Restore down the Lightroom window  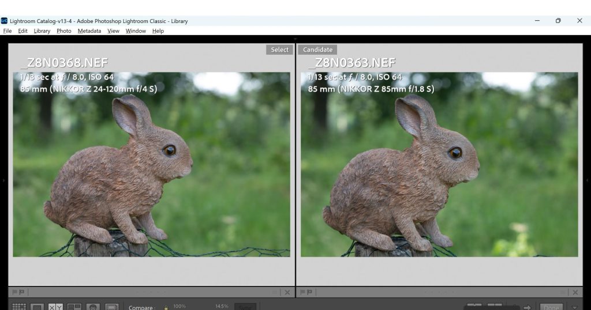pos(558,21)
